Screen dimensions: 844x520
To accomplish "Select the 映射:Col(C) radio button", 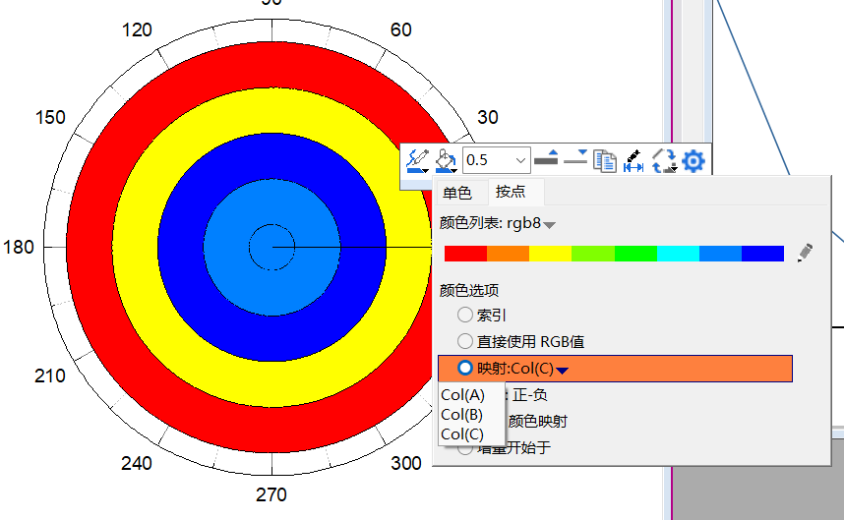I will tap(465, 369).
